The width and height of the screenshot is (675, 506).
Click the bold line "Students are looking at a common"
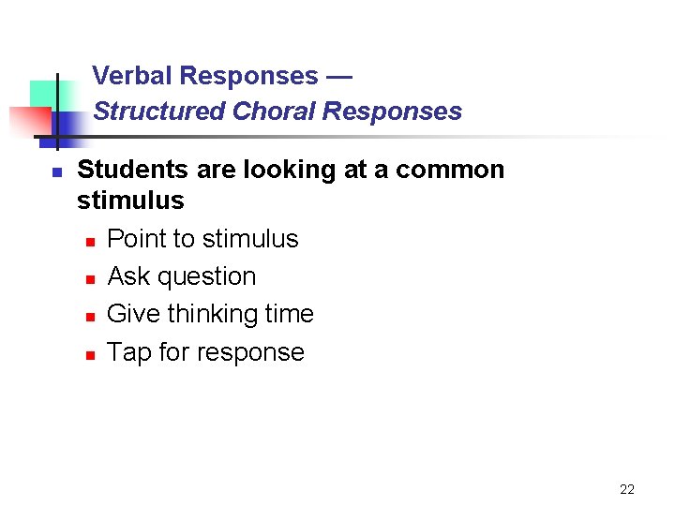click(291, 170)
